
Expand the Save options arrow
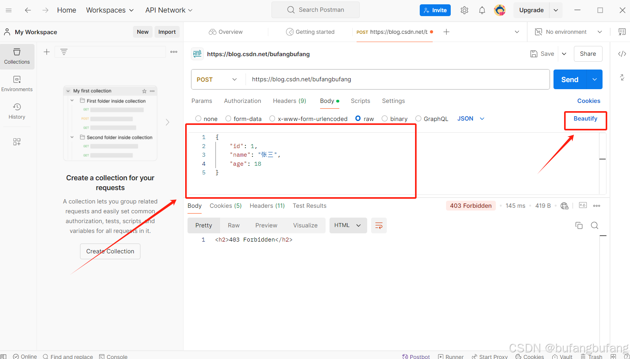tap(564, 54)
